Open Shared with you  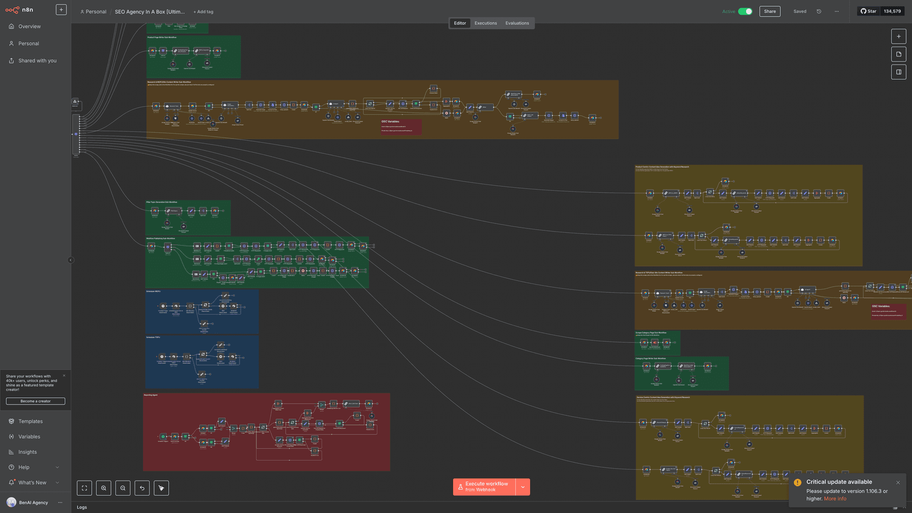pyautogui.click(x=37, y=60)
